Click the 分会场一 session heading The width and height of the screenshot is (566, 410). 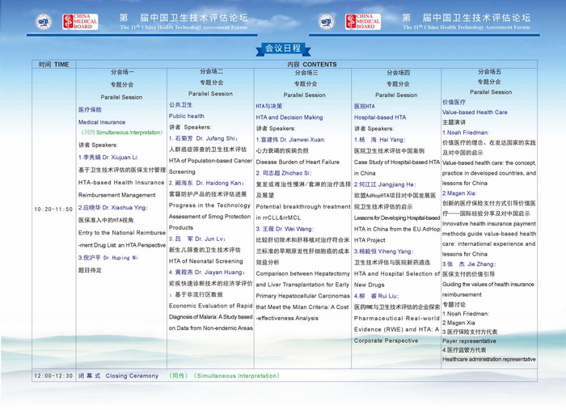click(x=122, y=72)
